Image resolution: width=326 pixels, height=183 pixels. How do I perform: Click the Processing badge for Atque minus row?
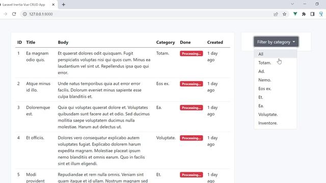click(192, 84)
